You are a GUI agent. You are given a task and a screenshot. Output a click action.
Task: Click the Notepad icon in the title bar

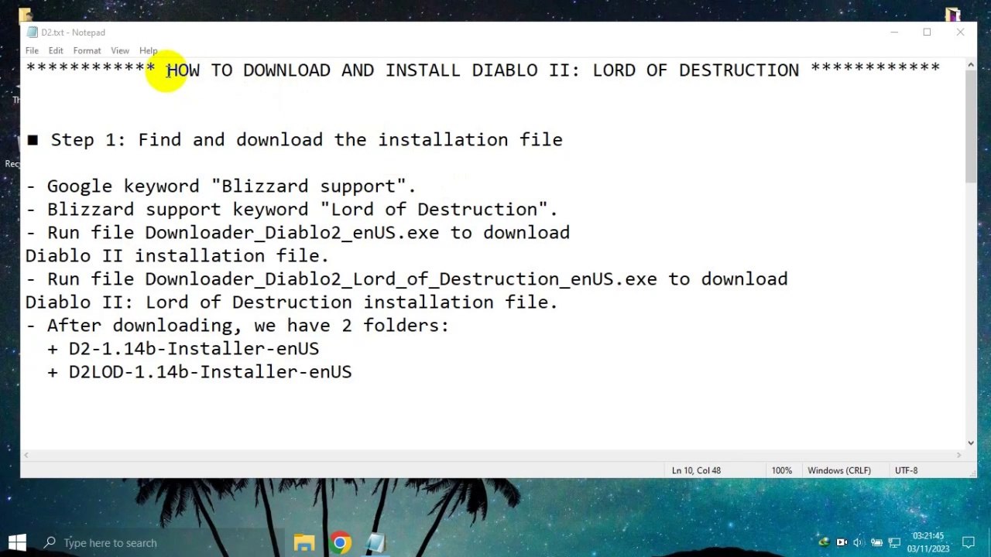click(x=32, y=32)
